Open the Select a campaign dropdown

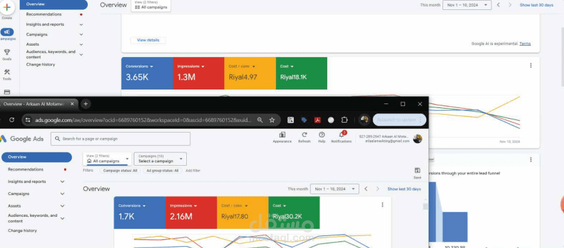tap(160, 158)
